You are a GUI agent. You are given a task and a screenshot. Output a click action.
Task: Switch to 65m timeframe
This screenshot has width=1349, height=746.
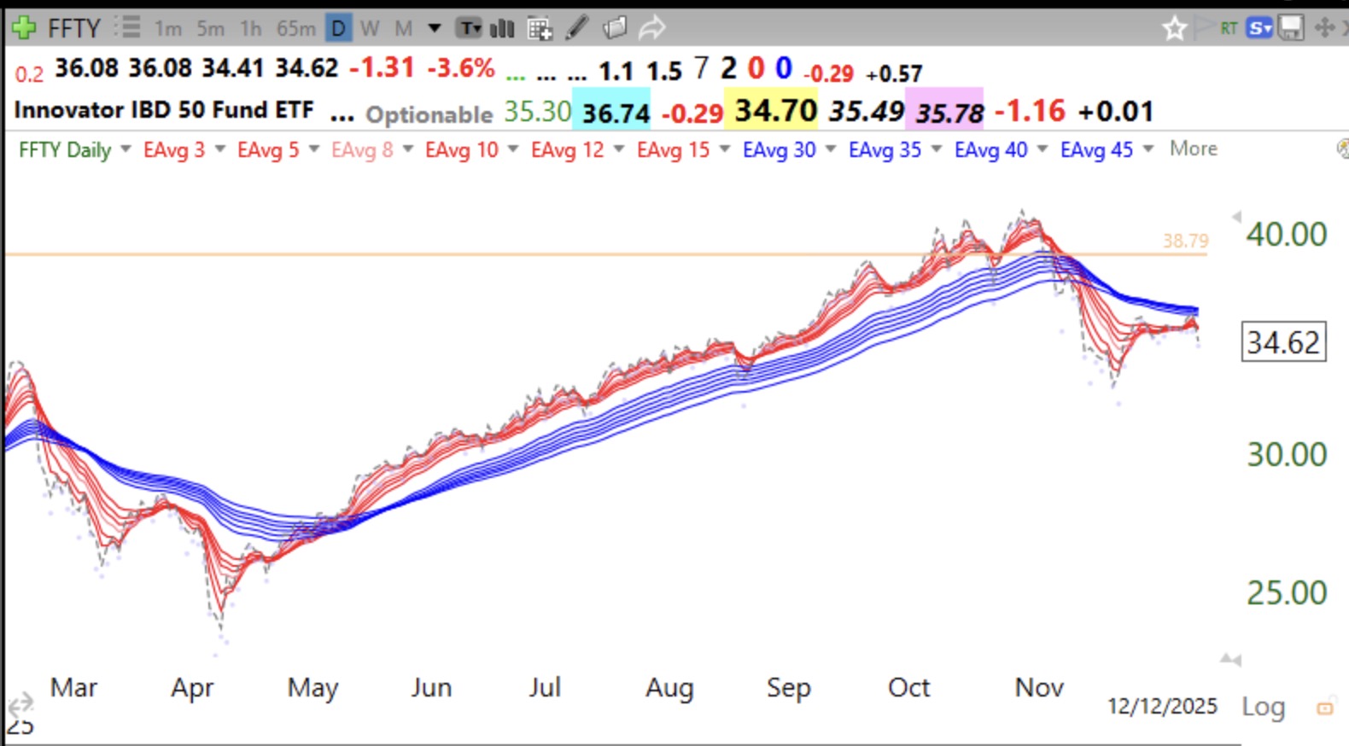[x=295, y=28]
